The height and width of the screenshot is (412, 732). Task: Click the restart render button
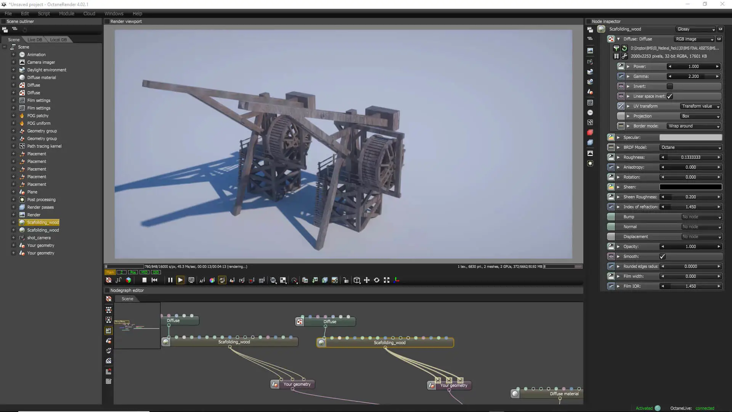[154, 280]
